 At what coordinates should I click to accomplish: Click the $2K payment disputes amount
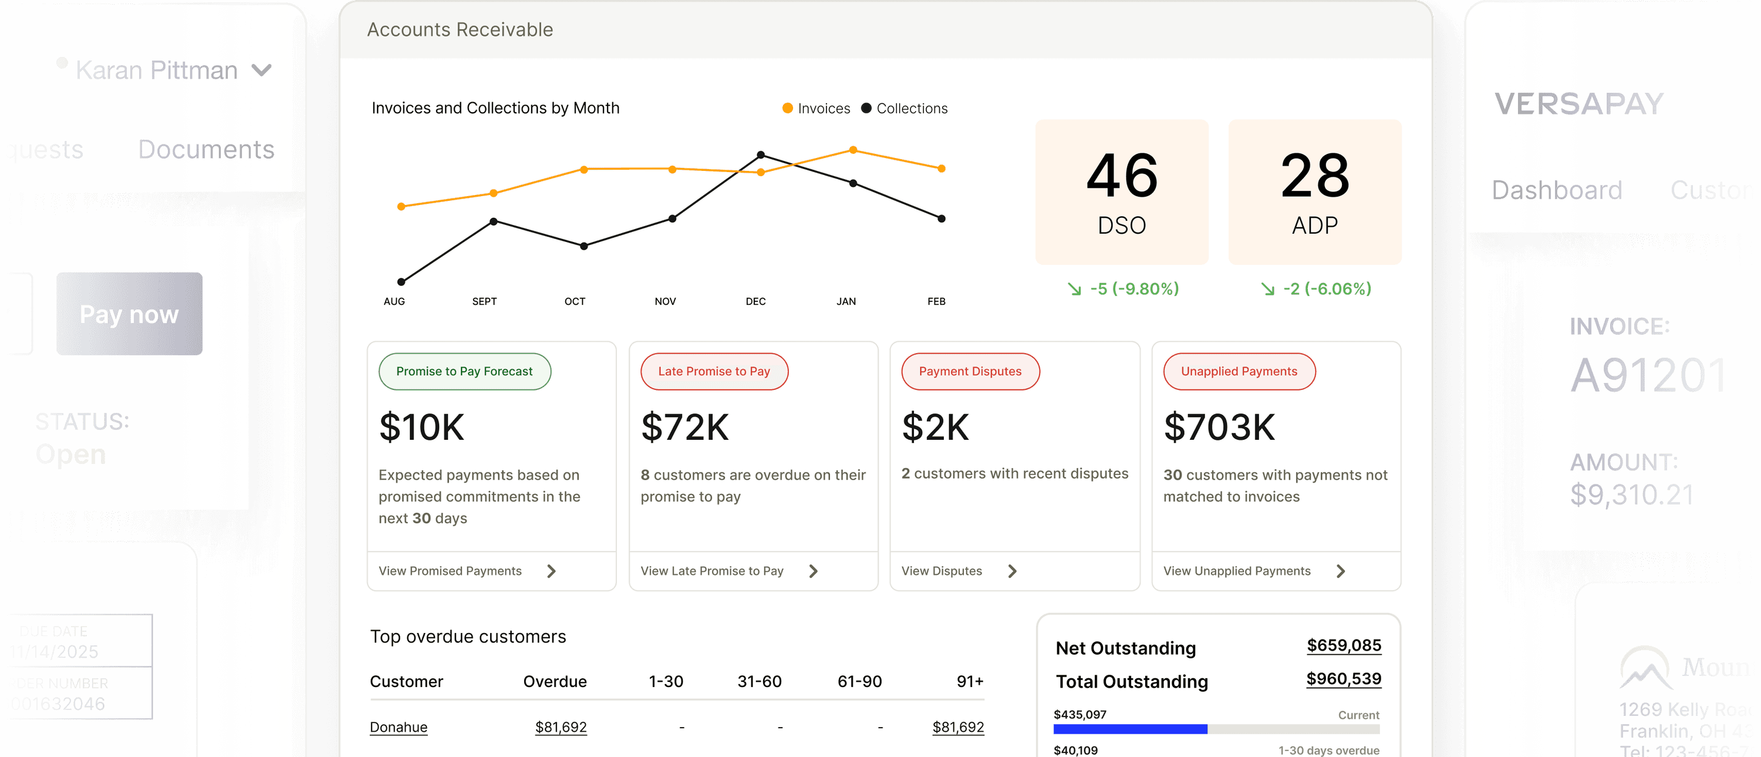tap(935, 428)
